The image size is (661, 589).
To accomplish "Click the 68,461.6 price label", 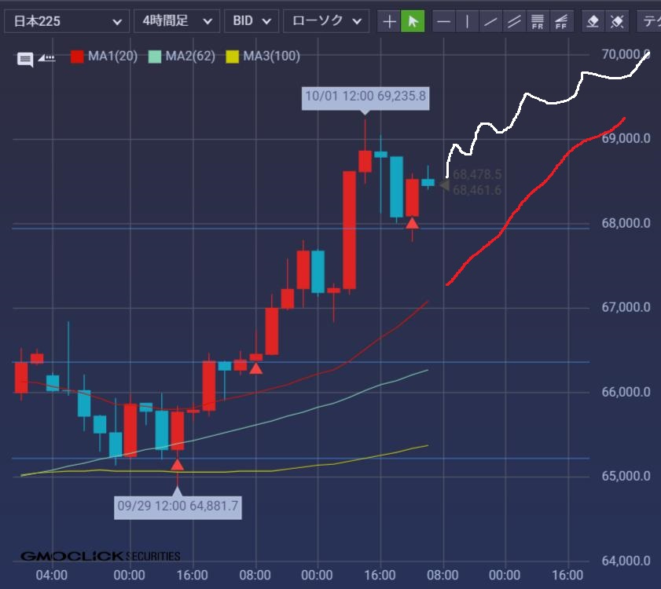I will [477, 190].
